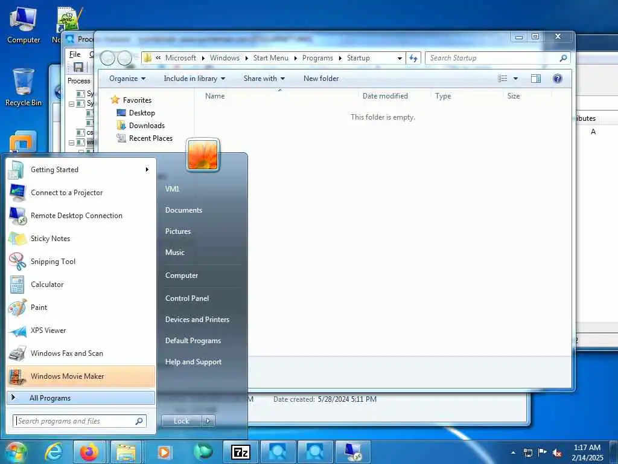This screenshot has height=464, width=618.
Task: Launch Firefox from taskbar
Action: 89,452
